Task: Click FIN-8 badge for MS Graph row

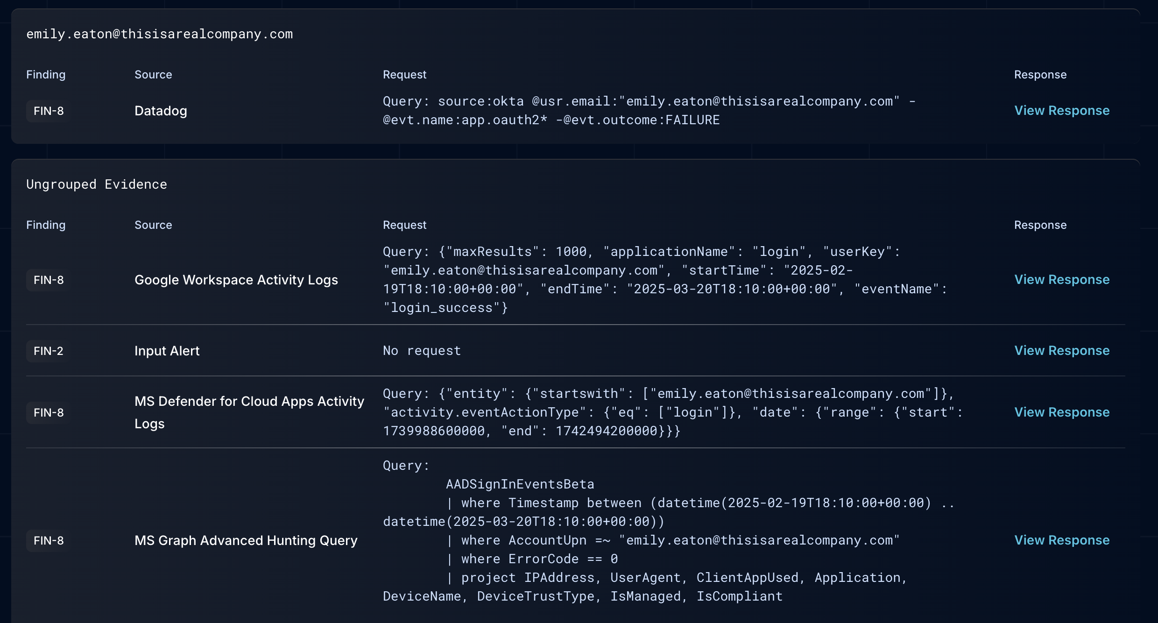Action: (x=49, y=541)
